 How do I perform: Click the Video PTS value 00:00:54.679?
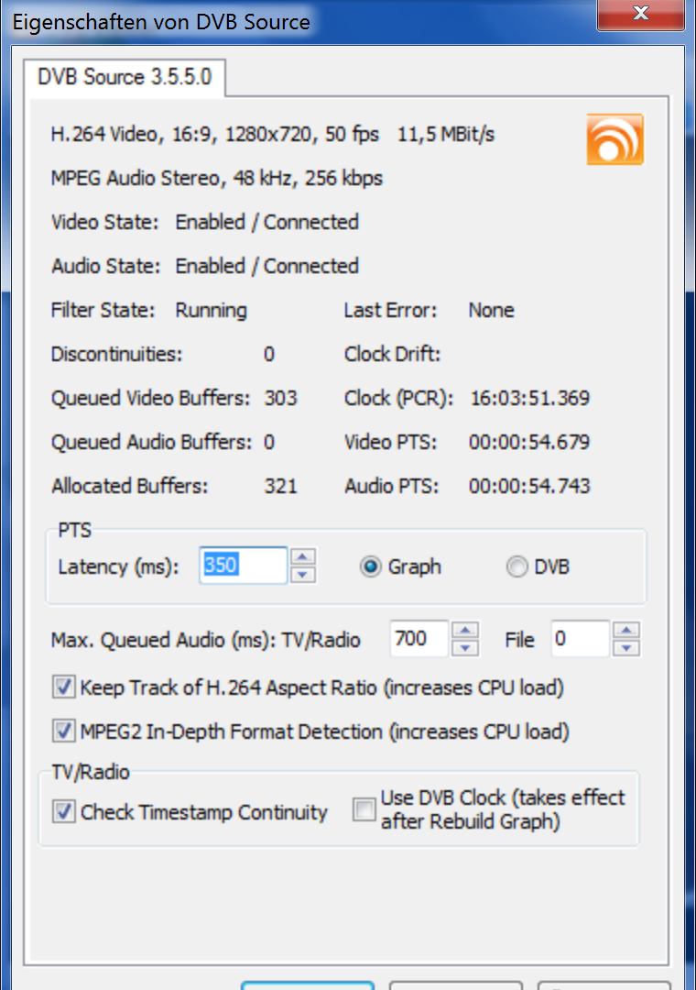[x=529, y=442]
